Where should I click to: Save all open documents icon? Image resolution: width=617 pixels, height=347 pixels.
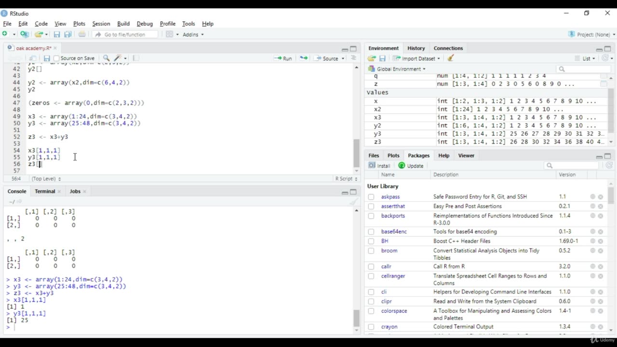[68, 34]
